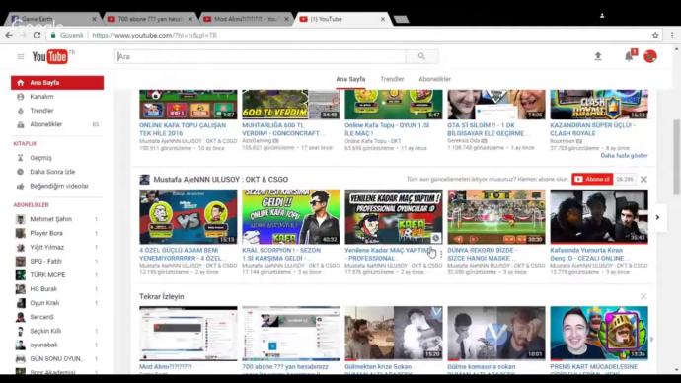Image resolution: width=681 pixels, height=383 pixels.
Task: Click Daha fazla göster link
Action: pos(624,155)
